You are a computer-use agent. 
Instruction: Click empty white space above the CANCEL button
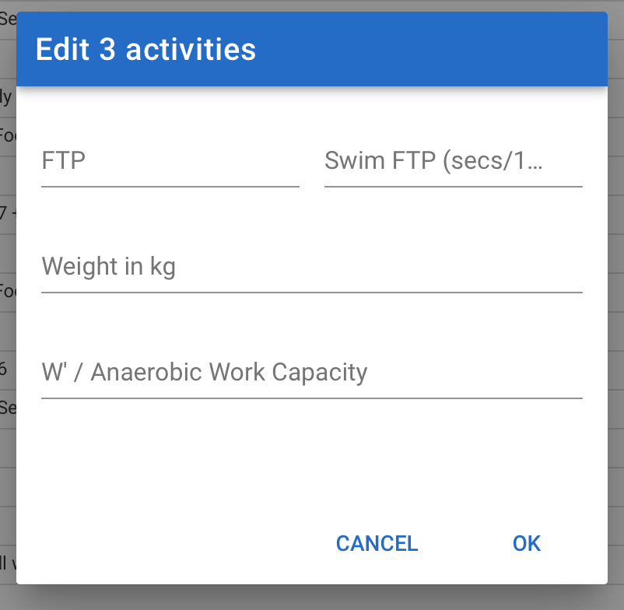coord(377,469)
